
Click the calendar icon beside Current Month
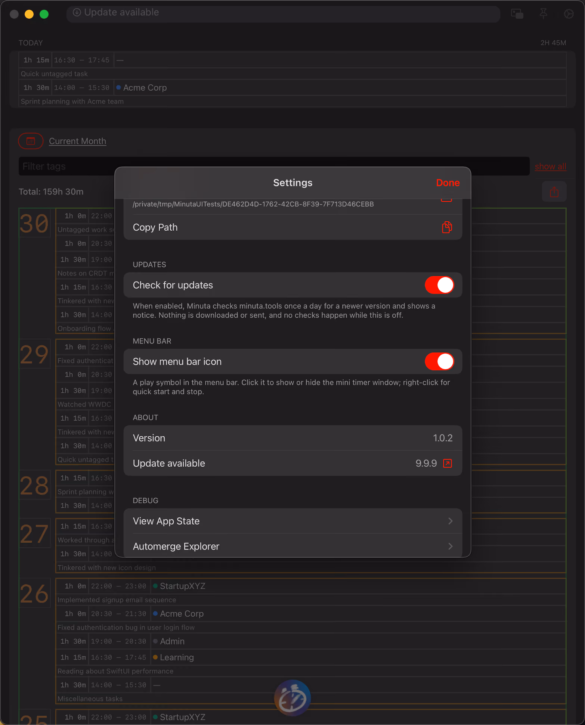(31, 141)
